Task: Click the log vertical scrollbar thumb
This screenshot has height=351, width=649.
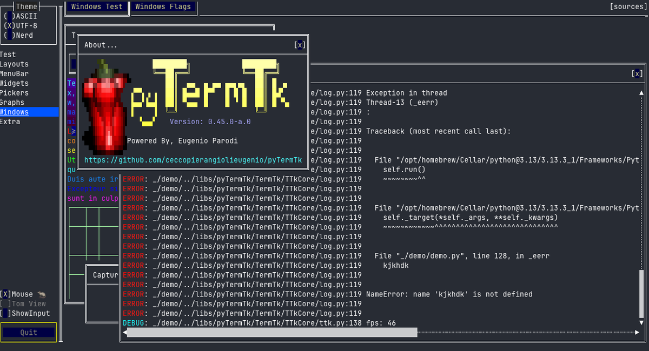Action: pyautogui.click(x=642, y=294)
